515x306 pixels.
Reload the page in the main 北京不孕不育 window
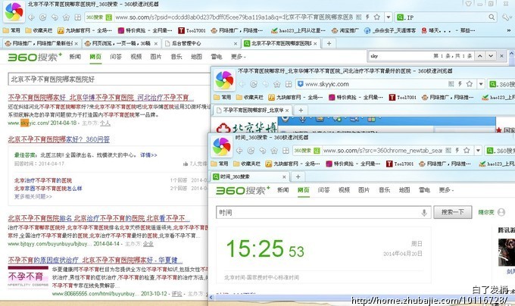pos(42,17)
